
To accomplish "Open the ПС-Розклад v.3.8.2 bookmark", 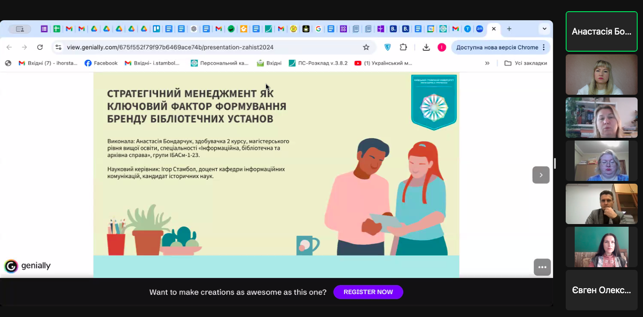I will point(318,63).
